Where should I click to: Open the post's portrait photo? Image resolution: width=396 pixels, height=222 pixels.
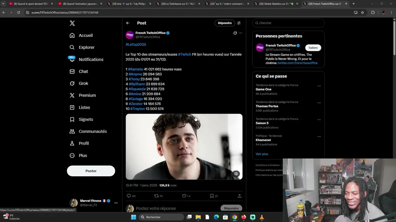point(184,147)
